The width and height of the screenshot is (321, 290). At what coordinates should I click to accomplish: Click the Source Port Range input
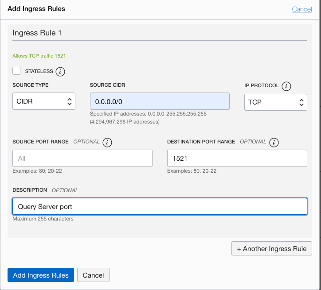(x=82, y=158)
